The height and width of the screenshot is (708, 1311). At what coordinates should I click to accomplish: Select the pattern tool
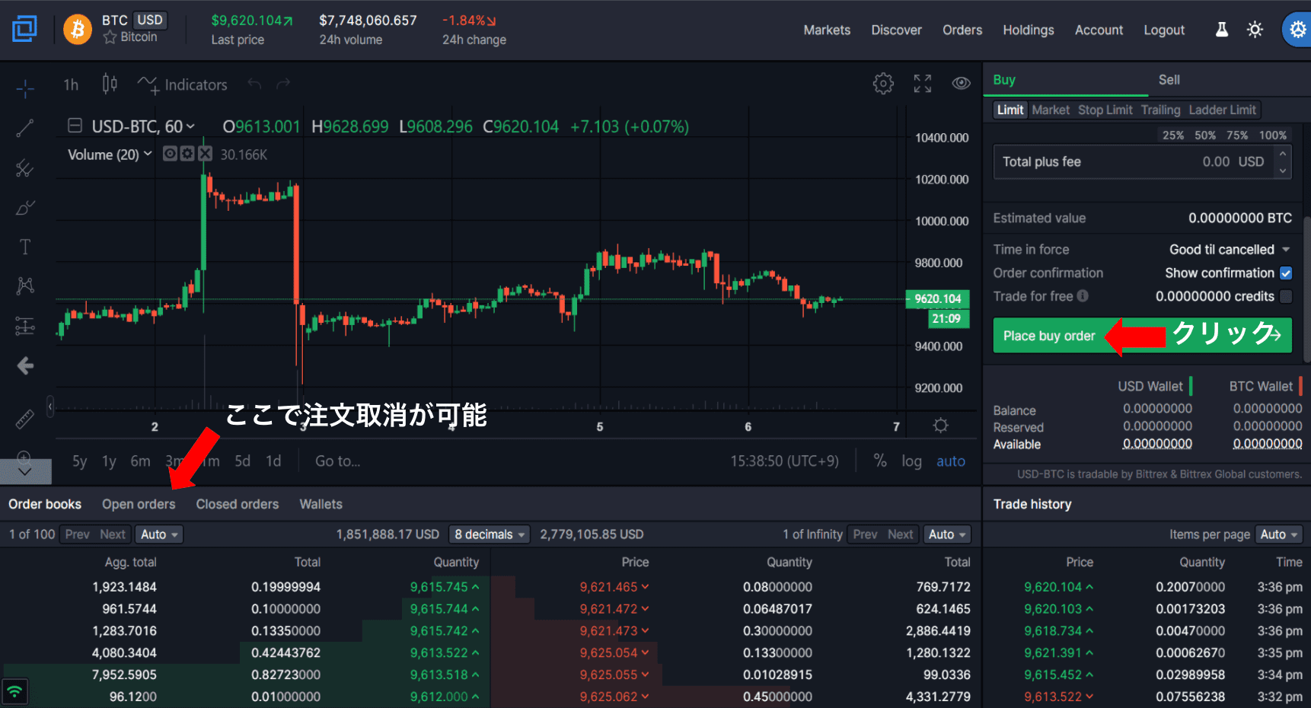25,286
